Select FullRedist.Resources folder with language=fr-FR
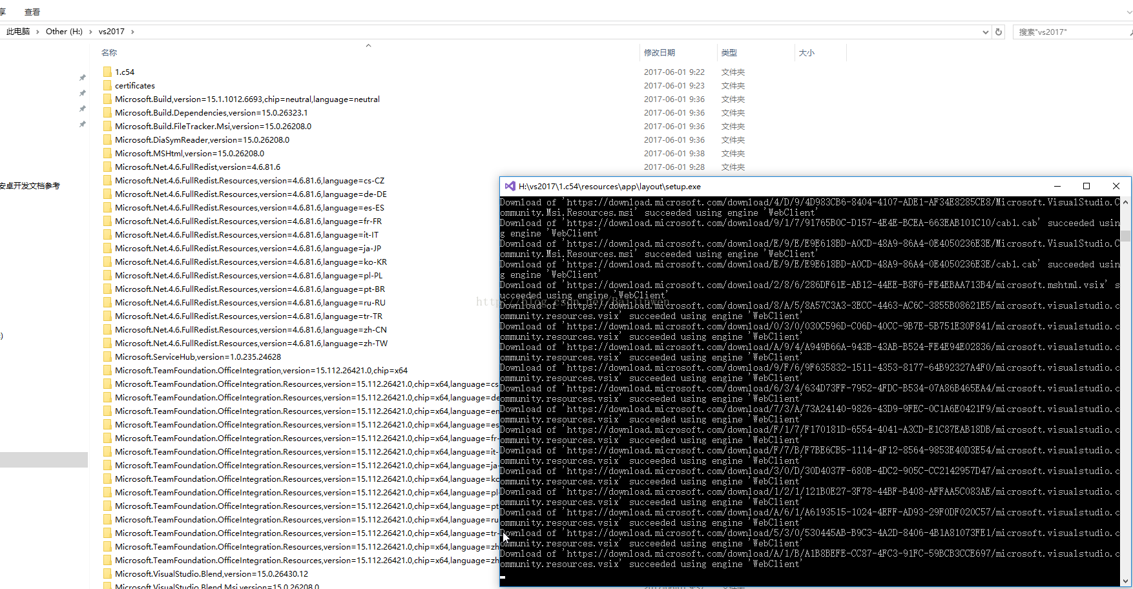The width and height of the screenshot is (1133, 589). pyautogui.click(x=248, y=221)
